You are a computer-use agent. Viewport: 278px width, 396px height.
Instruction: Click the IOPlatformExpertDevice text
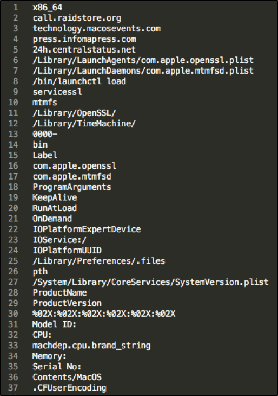pos(87,229)
